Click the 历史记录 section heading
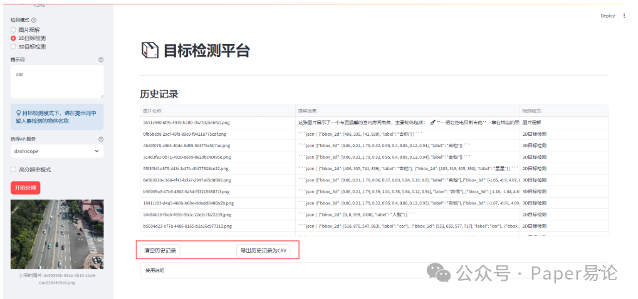This screenshot has height=299, width=638. [159, 94]
